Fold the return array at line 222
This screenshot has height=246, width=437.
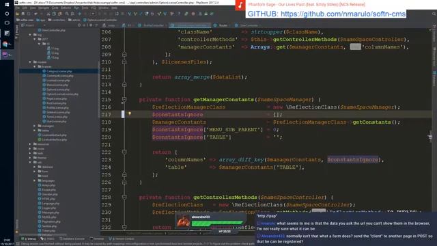(x=124, y=152)
